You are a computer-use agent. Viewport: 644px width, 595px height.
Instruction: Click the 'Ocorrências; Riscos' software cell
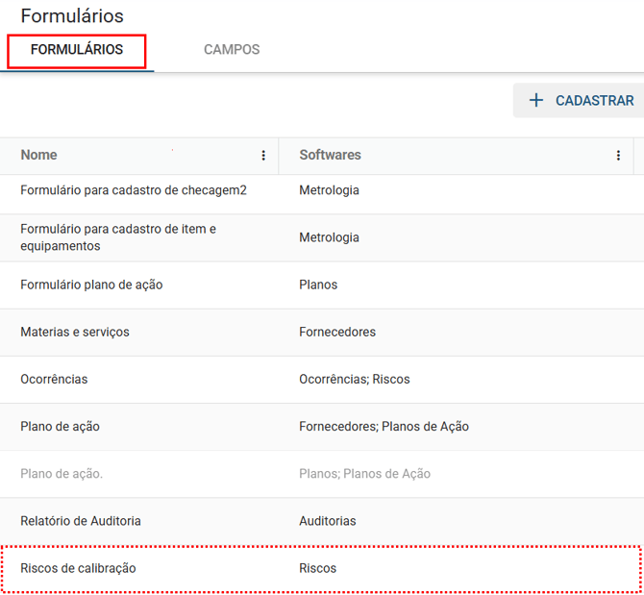pyautogui.click(x=355, y=379)
